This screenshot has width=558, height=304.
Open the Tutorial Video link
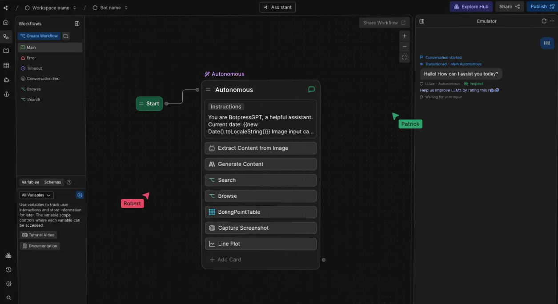click(38, 235)
